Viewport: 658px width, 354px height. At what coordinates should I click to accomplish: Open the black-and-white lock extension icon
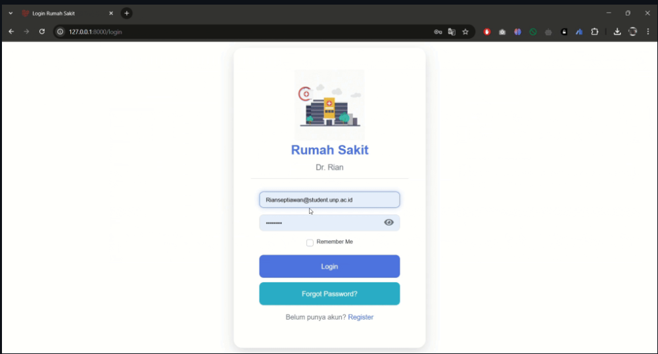564,32
